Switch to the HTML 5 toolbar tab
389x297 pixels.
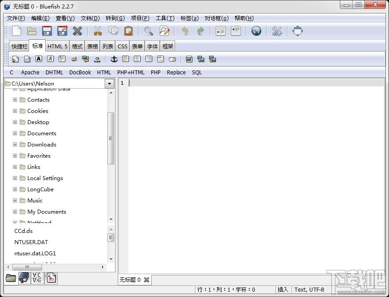click(x=57, y=46)
